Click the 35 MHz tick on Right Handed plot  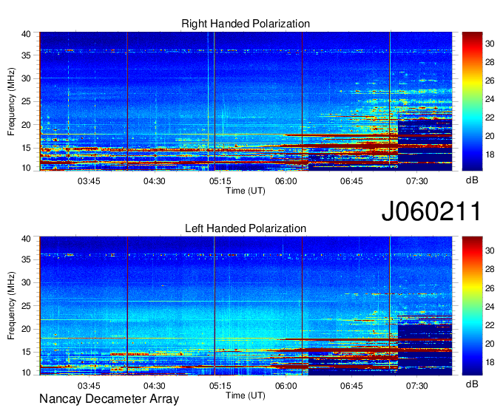tap(26, 55)
